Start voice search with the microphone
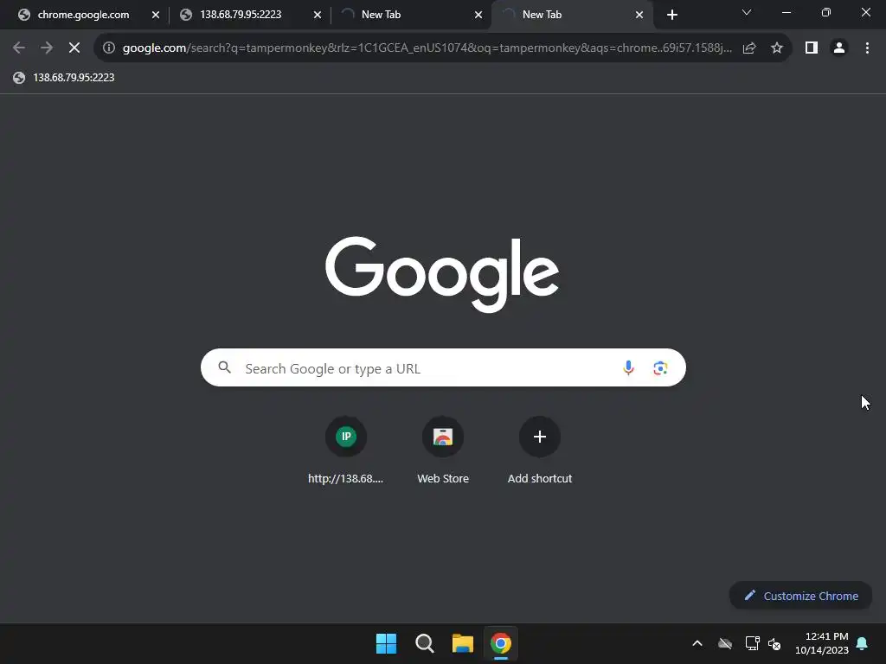This screenshot has width=886, height=664. 628,368
